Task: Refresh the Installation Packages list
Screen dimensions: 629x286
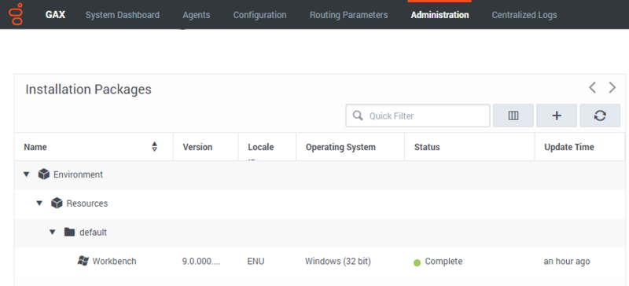Action: 600,116
